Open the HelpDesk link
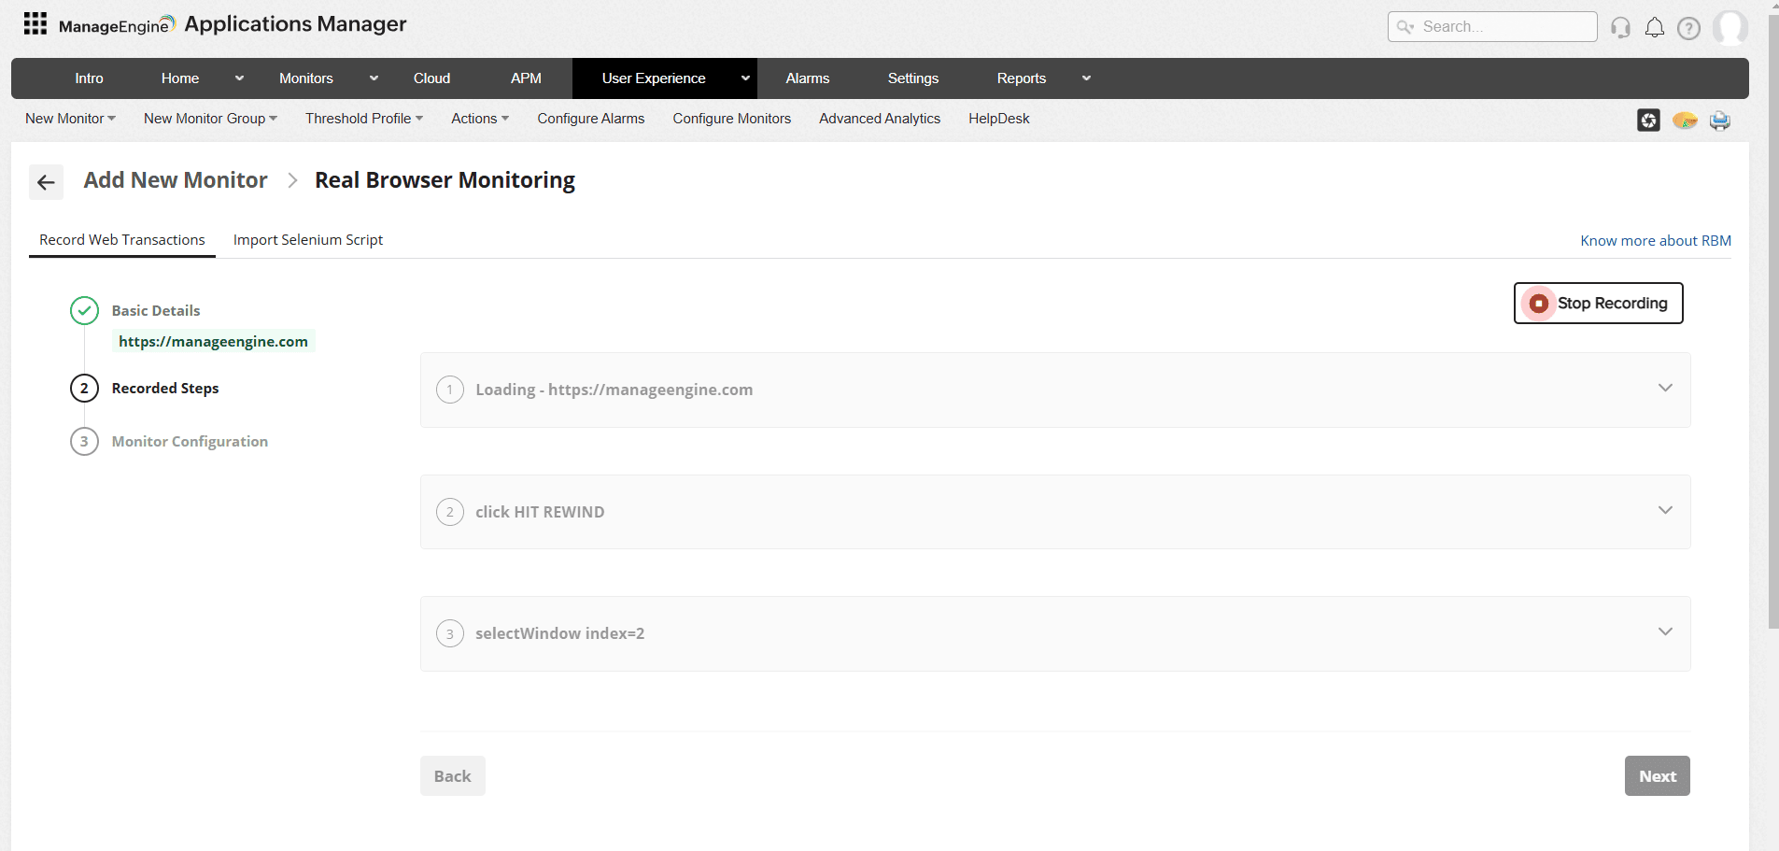The width and height of the screenshot is (1779, 851). pyautogui.click(x=999, y=119)
